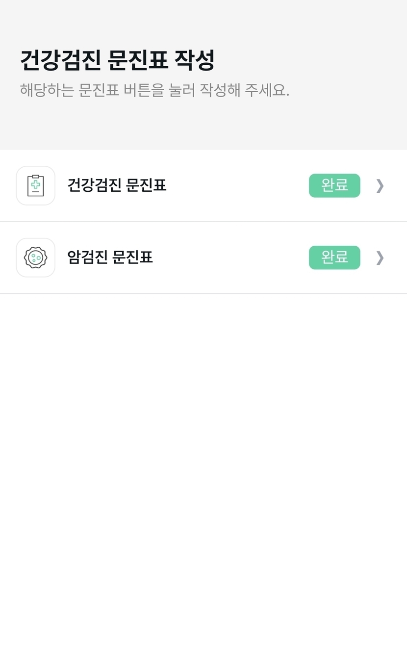
Task: Click the green cross on the clipboard icon
Action: point(35,184)
